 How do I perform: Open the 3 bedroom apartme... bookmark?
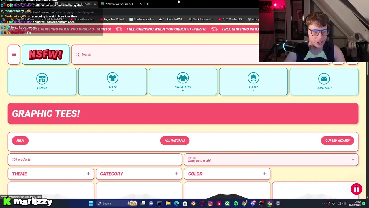pos(142,19)
